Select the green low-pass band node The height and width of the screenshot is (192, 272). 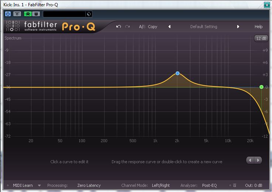click(261, 87)
